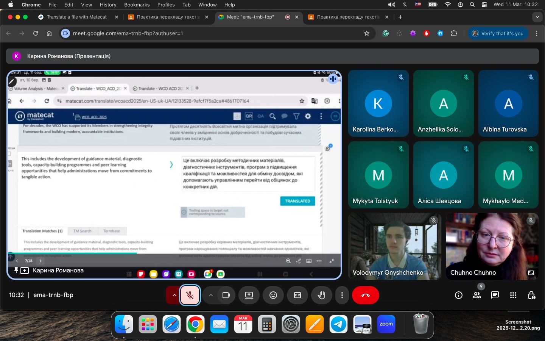Turn on closed captions

pos(297,295)
